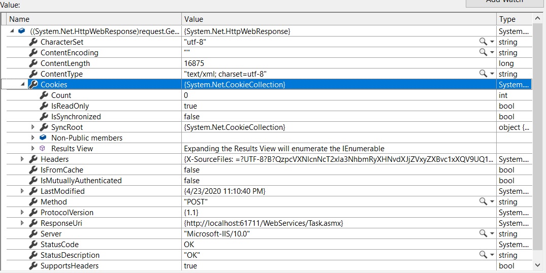Select the LastModified value cell

tap(338, 191)
